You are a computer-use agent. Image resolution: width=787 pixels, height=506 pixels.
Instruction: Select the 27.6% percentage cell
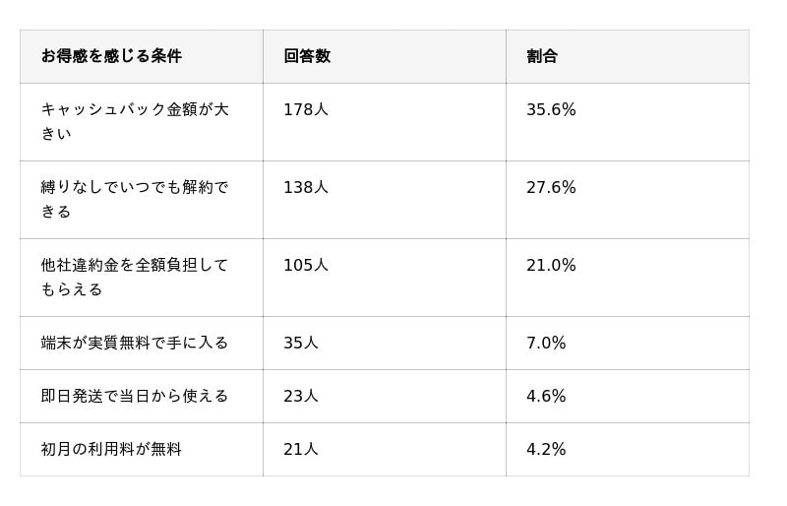(x=551, y=188)
